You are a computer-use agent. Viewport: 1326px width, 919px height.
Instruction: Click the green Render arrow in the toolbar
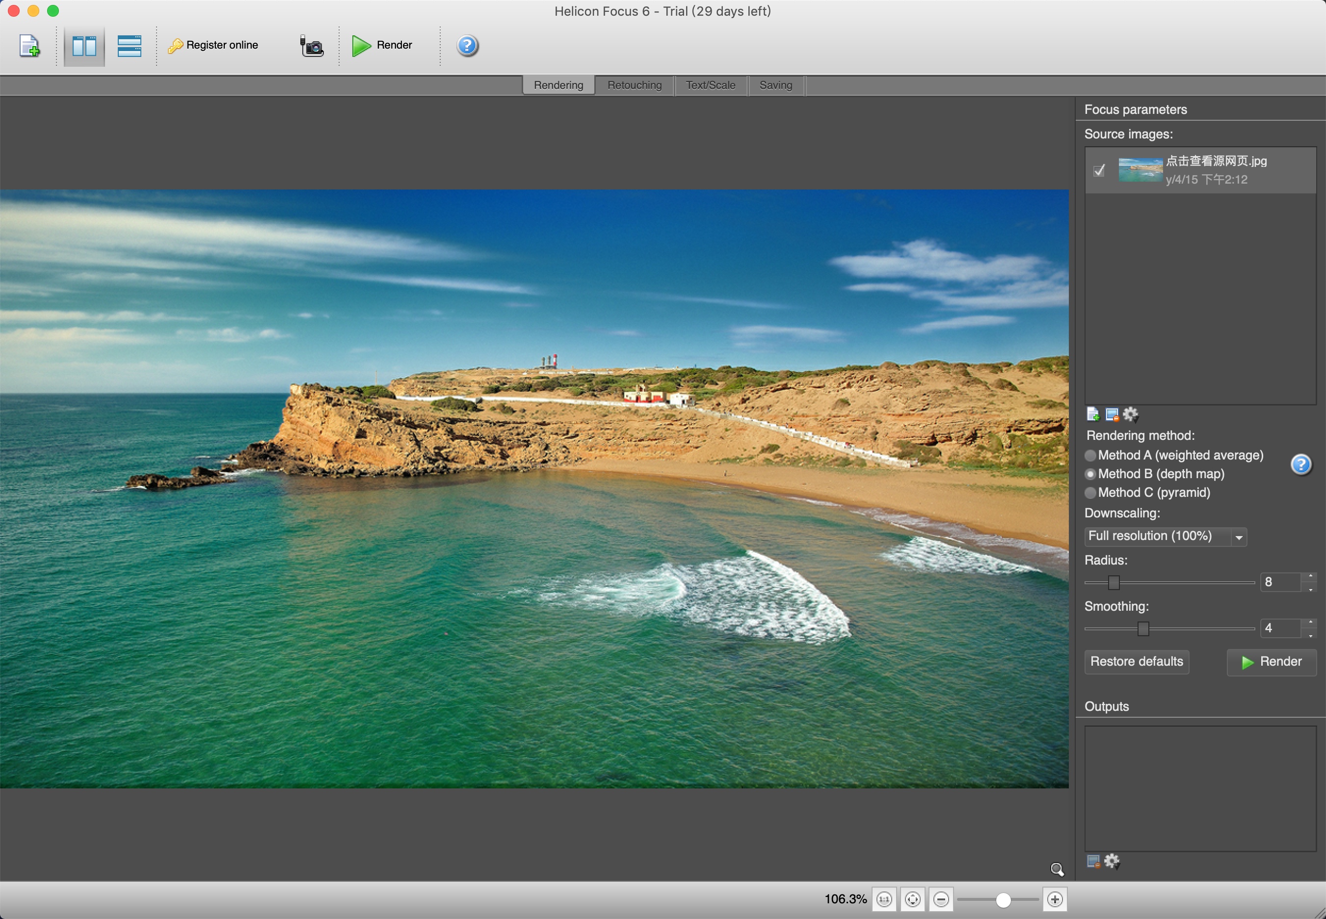click(361, 46)
